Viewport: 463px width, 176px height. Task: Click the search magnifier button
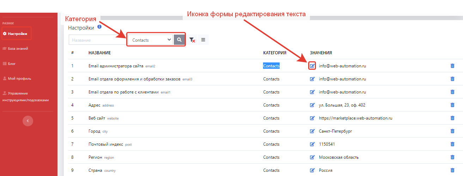click(179, 40)
